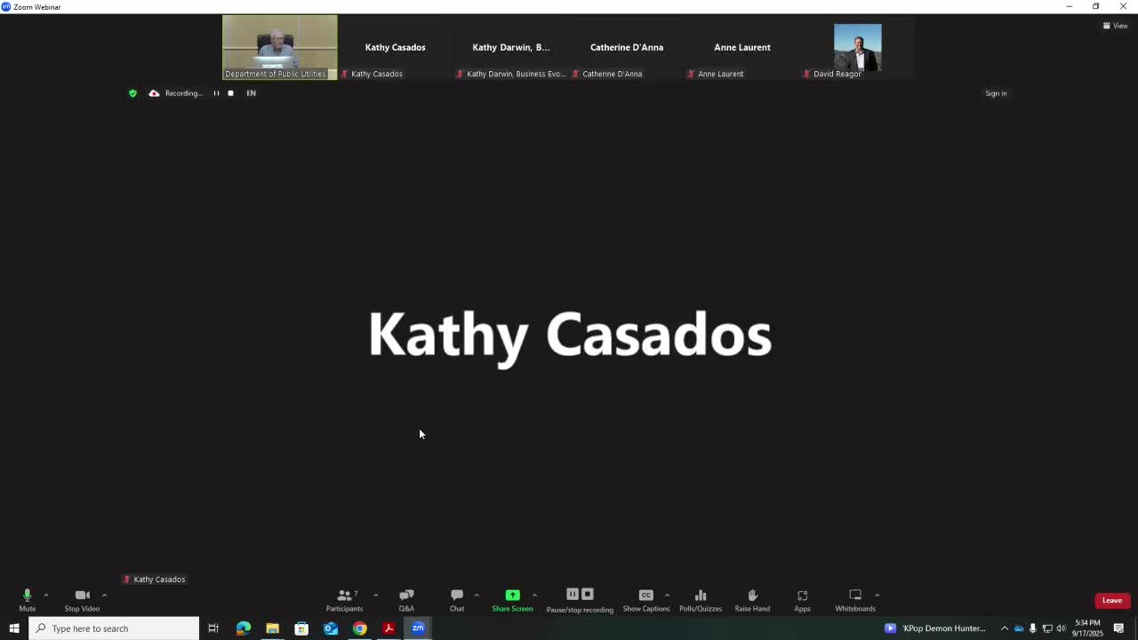This screenshot has height=640, width=1138.
Task: Open the Participants panel
Action: (344, 600)
